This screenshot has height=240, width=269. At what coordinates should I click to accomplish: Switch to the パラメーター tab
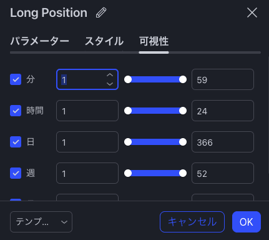[x=39, y=41]
